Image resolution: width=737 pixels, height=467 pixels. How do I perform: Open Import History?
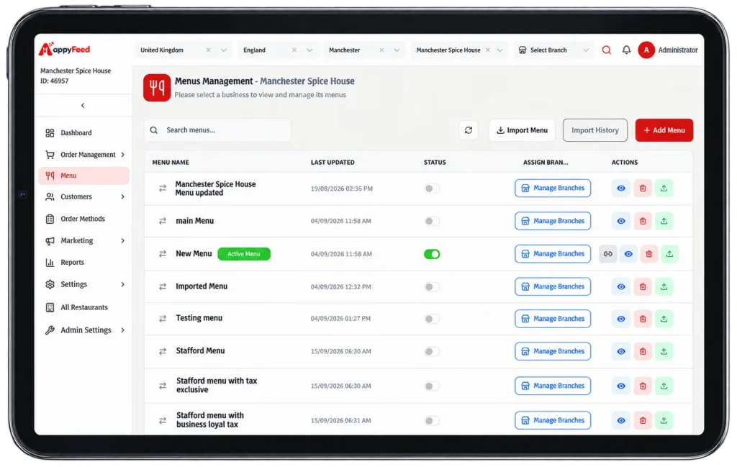click(x=595, y=130)
